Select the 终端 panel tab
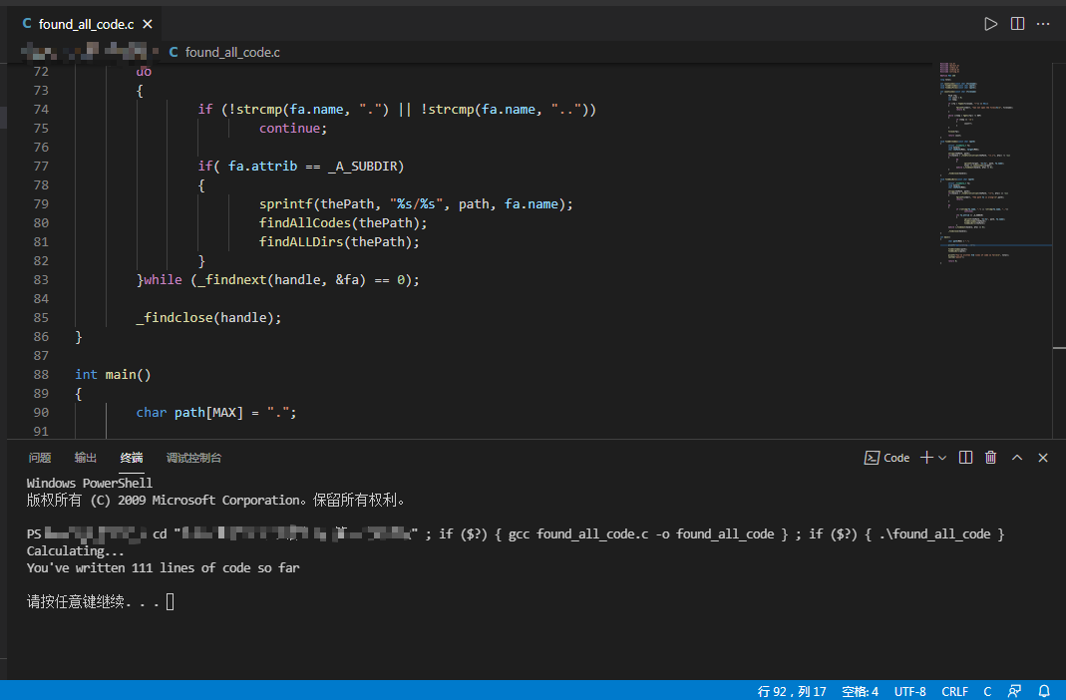Image resolution: width=1066 pixels, height=700 pixels. 132,458
